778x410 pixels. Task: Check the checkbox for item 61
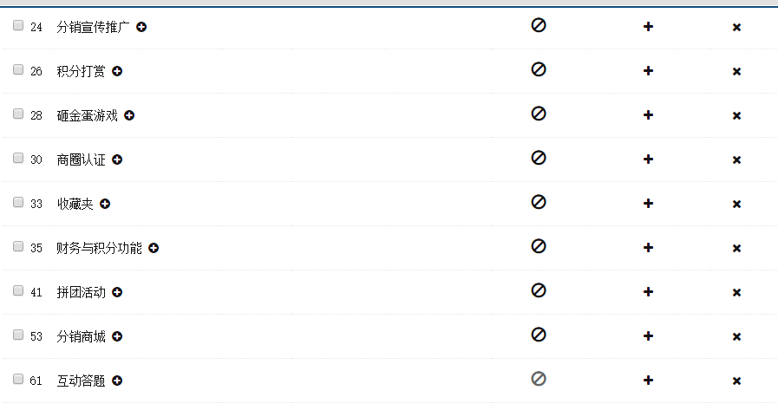coord(18,380)
